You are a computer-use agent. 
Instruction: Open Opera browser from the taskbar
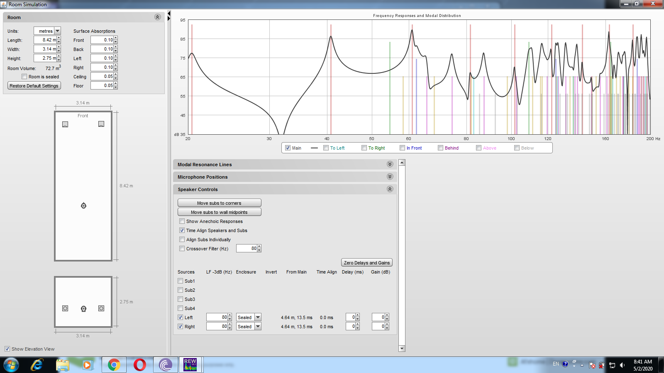pyautogui.click(x=140, y=365)
